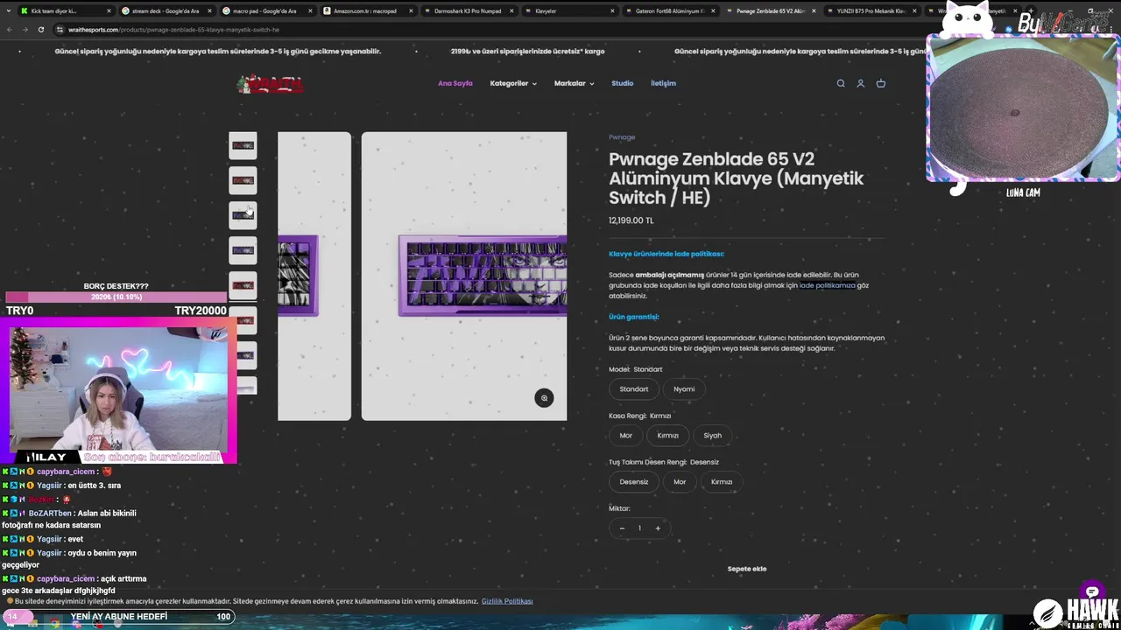Choose Kırmızı under Kasa Rengi
The height and width of the screenshot is (630, 1121).
(x=668, y=436)
